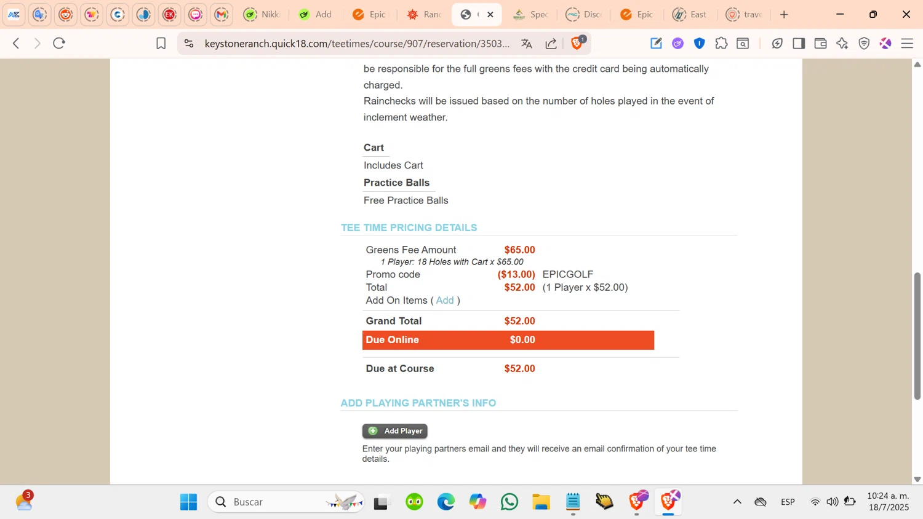This screenshot has width=923, height=519.
Task: Open the pinned Reddit tab
Action: 66,14
